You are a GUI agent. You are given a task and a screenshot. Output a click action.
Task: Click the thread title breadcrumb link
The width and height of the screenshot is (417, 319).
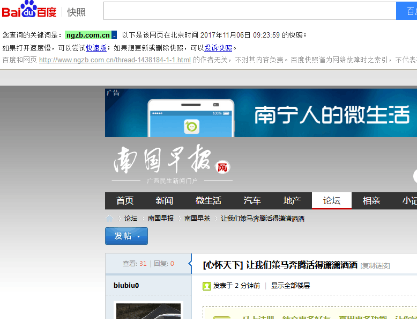click(263, 219)
